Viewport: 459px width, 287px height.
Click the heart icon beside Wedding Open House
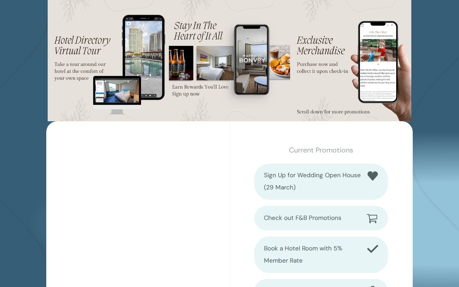(373, 176)
